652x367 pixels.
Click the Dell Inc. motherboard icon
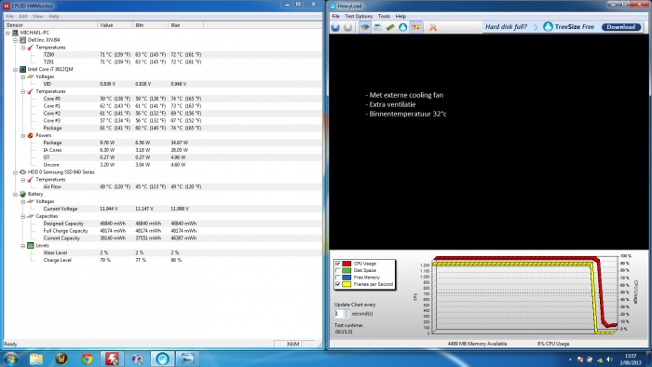click(x=23, y=40)
